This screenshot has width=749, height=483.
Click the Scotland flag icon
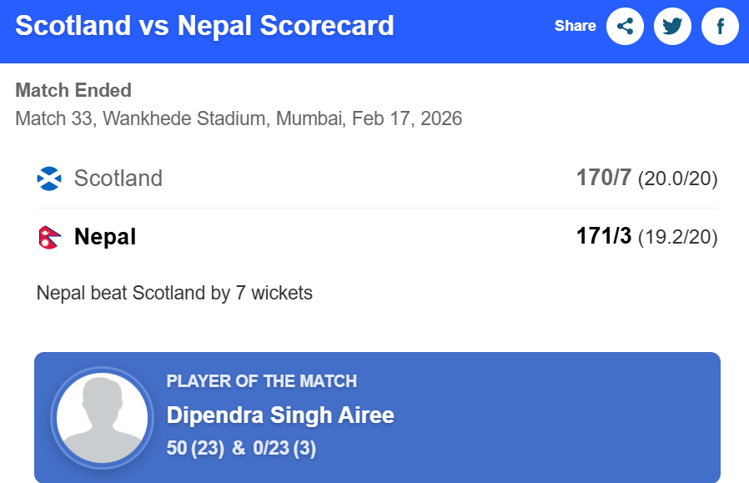click(50, 179)
